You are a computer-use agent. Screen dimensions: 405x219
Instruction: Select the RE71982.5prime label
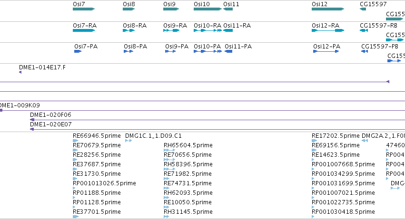pos(188,174)
